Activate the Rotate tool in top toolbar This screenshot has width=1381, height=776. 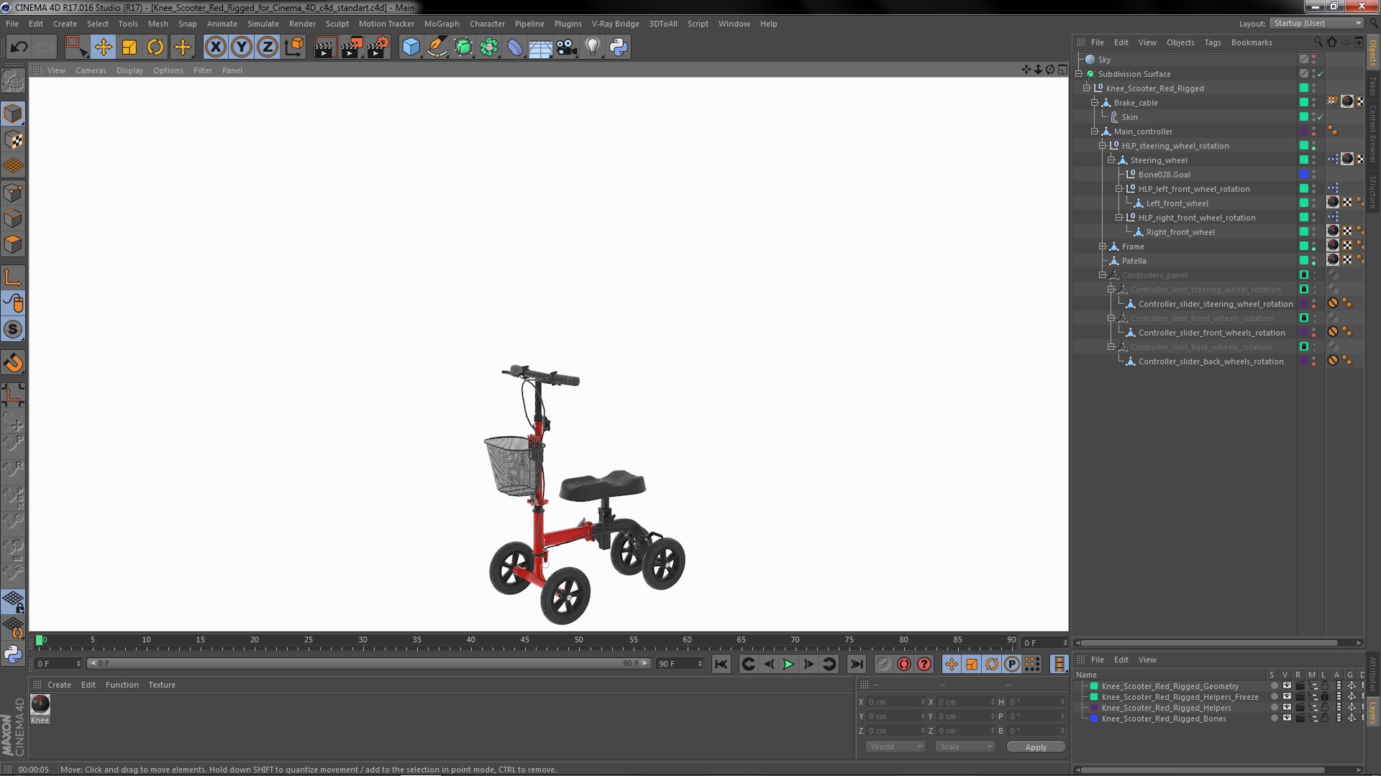(155, 47)
